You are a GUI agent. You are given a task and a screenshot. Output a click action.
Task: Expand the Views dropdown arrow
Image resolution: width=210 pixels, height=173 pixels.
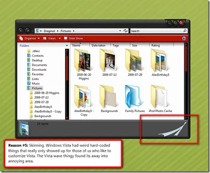[x=60, y=38]
